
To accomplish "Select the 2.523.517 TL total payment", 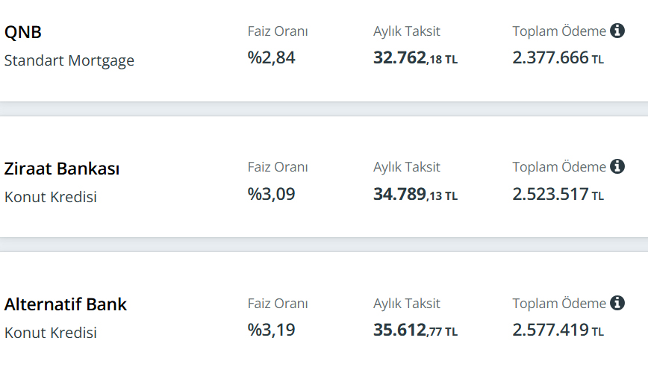I will pyautogui.click(x=558, y=195).
